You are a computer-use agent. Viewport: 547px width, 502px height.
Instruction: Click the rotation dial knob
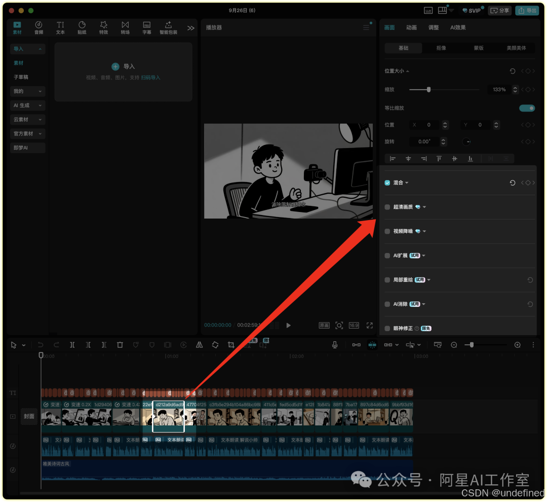466,141
